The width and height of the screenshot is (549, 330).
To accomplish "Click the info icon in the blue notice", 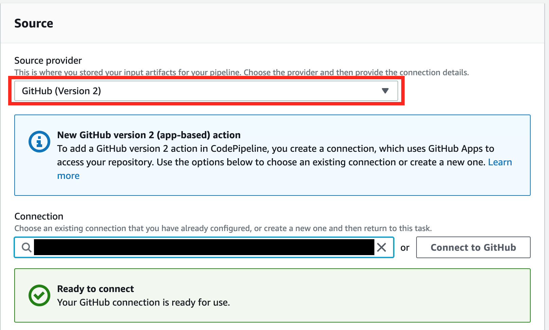I will [39, 142].
